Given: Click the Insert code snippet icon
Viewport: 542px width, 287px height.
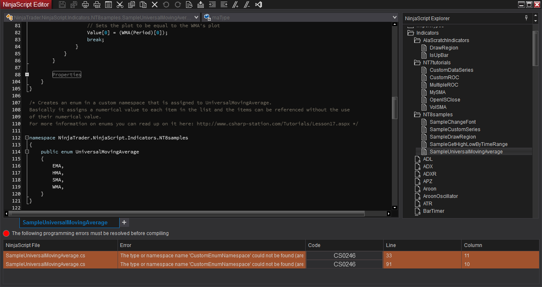Looking at the screenshot, I should pyautogui.click(x=201, y=5).
